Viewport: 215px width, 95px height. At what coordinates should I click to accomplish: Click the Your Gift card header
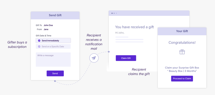tap(182, 31)
